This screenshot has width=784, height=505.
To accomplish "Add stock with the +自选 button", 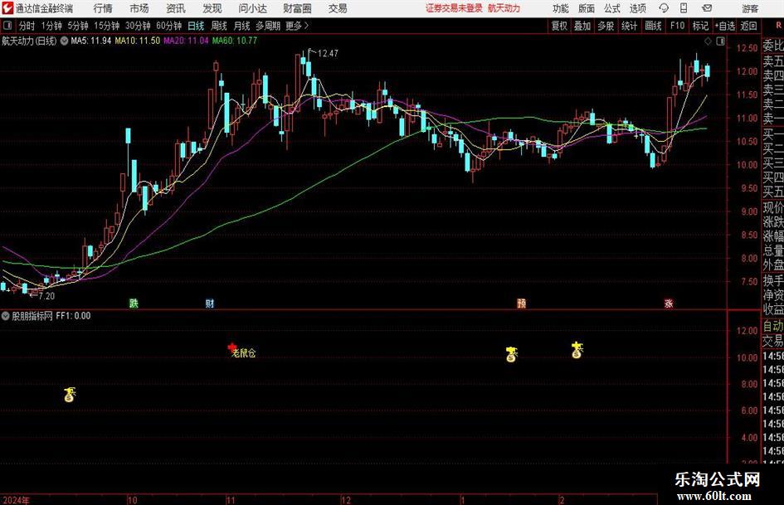I will pyautogui.click(x=724, y=26).
